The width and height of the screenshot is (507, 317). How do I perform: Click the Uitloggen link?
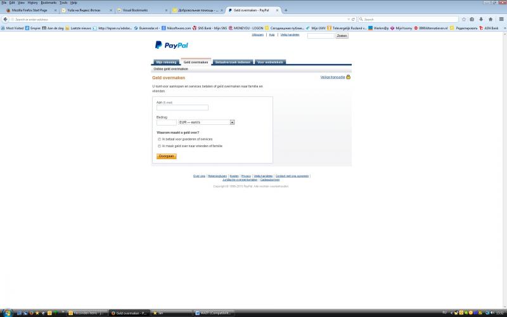(x=258, y=35)
